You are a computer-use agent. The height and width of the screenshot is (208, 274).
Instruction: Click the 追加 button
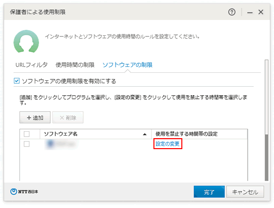[35, 117]
